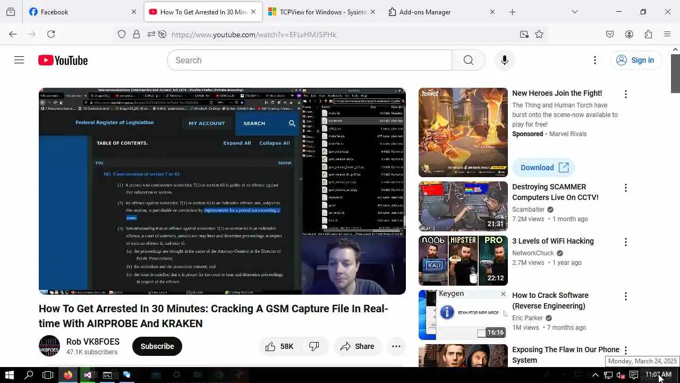680x383 pixels.
Task: Save page to Pocket
Action: click(x=610, y=34)
